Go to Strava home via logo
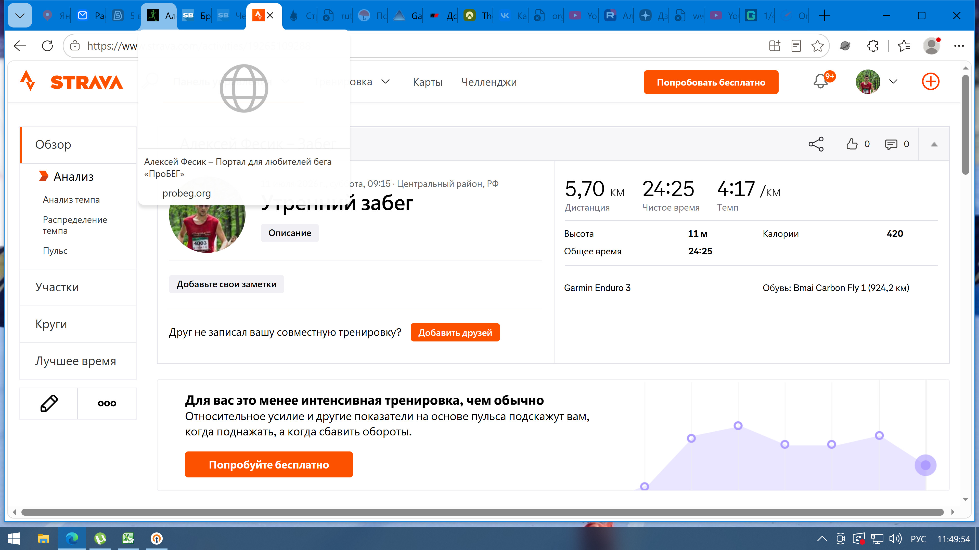The width and height of the screenshot is (979, 550). tap(71, 81)
